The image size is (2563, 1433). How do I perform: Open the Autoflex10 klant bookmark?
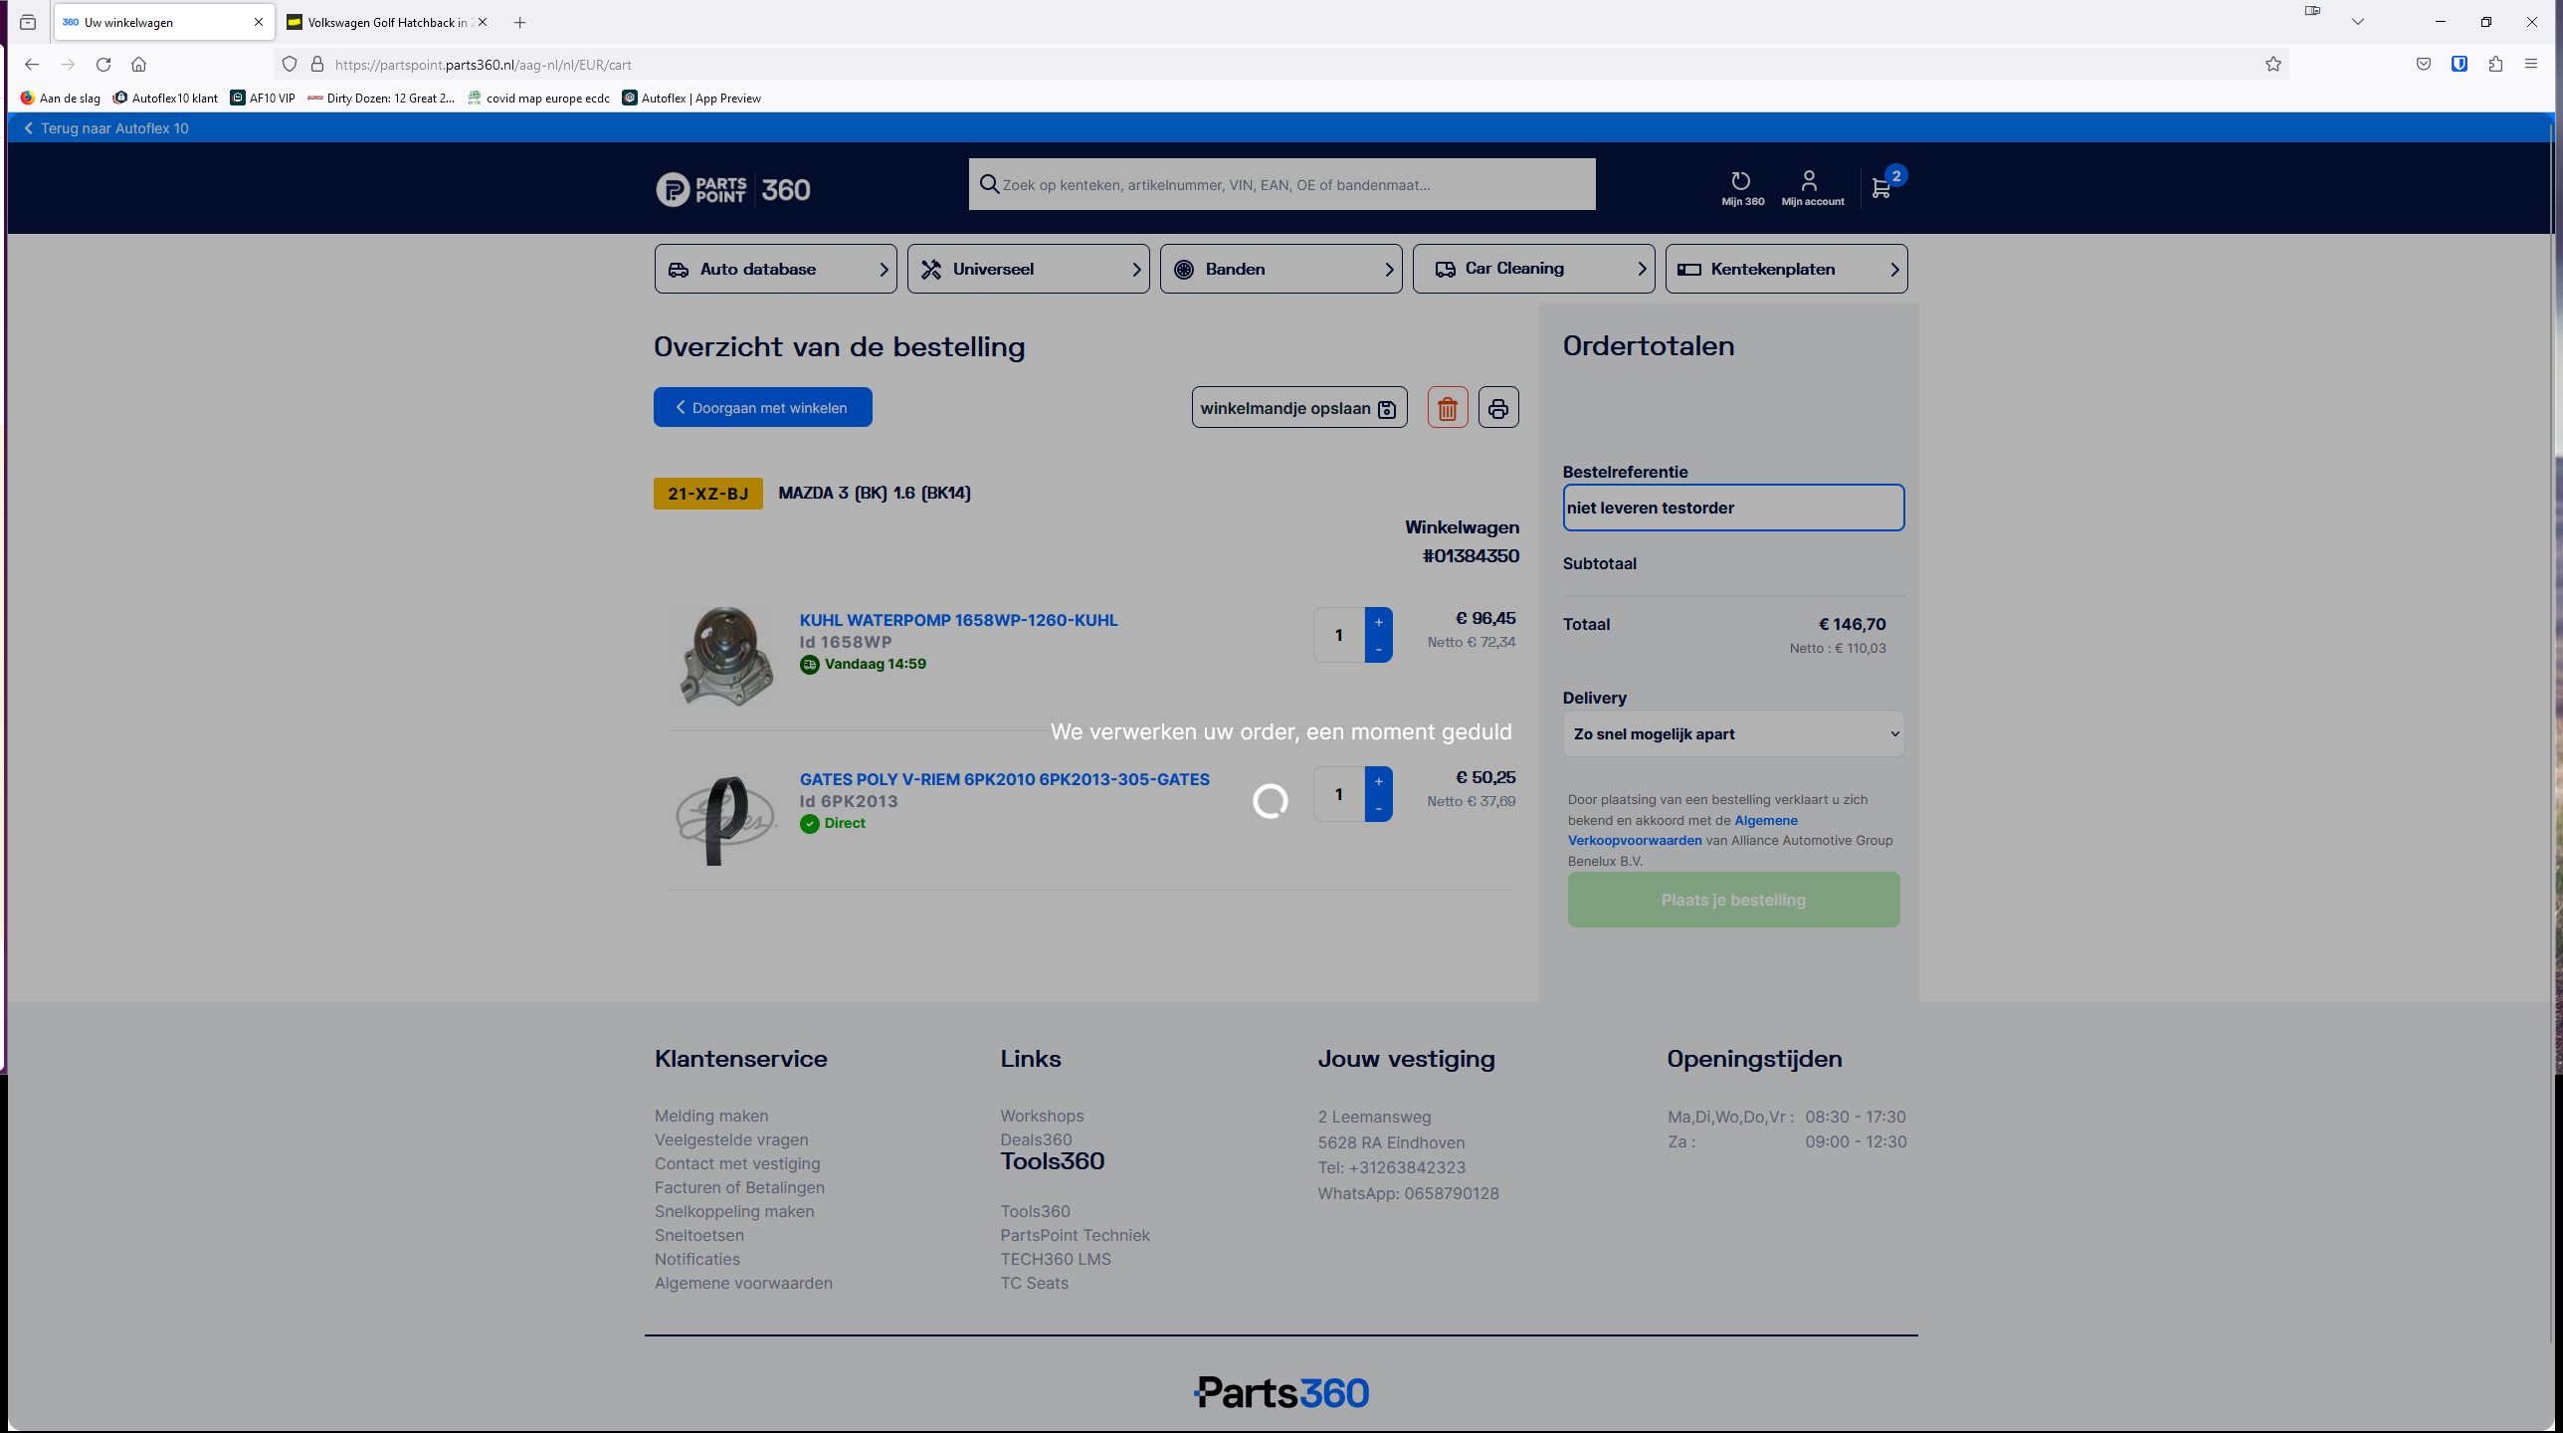click(x=165, y=98)
